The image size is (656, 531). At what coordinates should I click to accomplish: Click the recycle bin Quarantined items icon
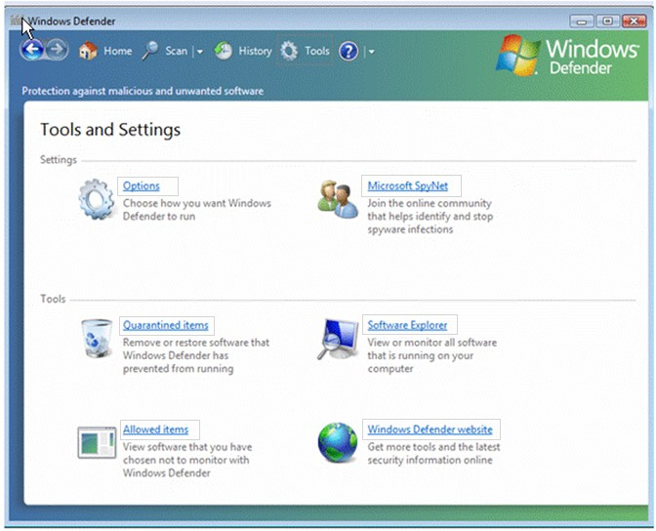(x=97, y=338)
